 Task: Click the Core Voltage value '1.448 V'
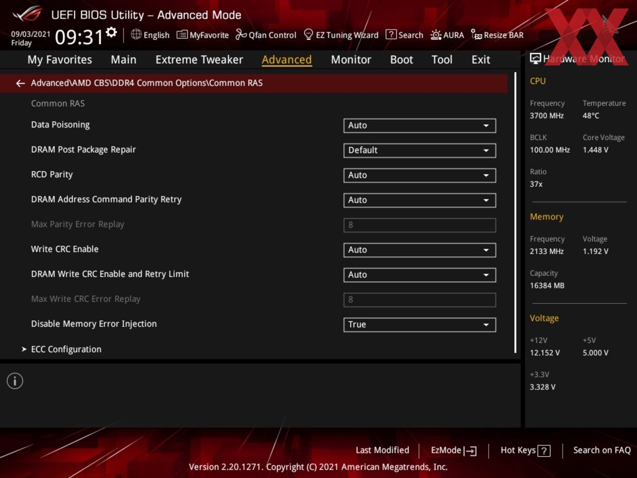[595, 150]
